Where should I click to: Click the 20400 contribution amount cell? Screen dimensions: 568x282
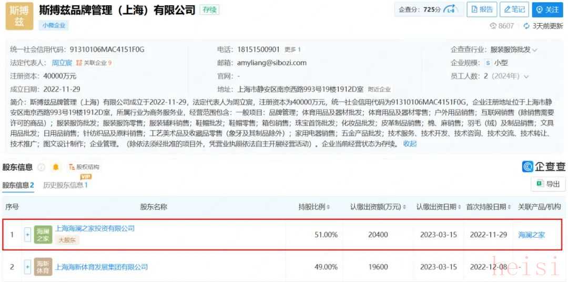(x=378, y=235)
